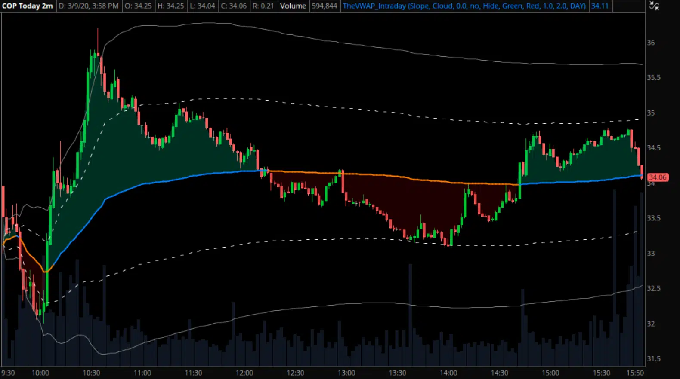The image size is (680, 379).
Task: Click the 12:30 time axis label
Action: click(x=295, y=373)
